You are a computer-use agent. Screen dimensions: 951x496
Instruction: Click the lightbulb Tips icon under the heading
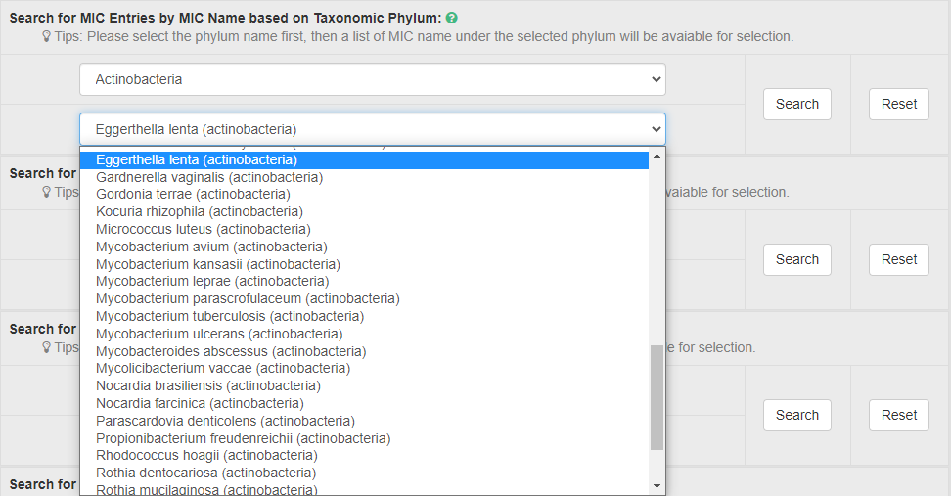[x=46, y=37]
